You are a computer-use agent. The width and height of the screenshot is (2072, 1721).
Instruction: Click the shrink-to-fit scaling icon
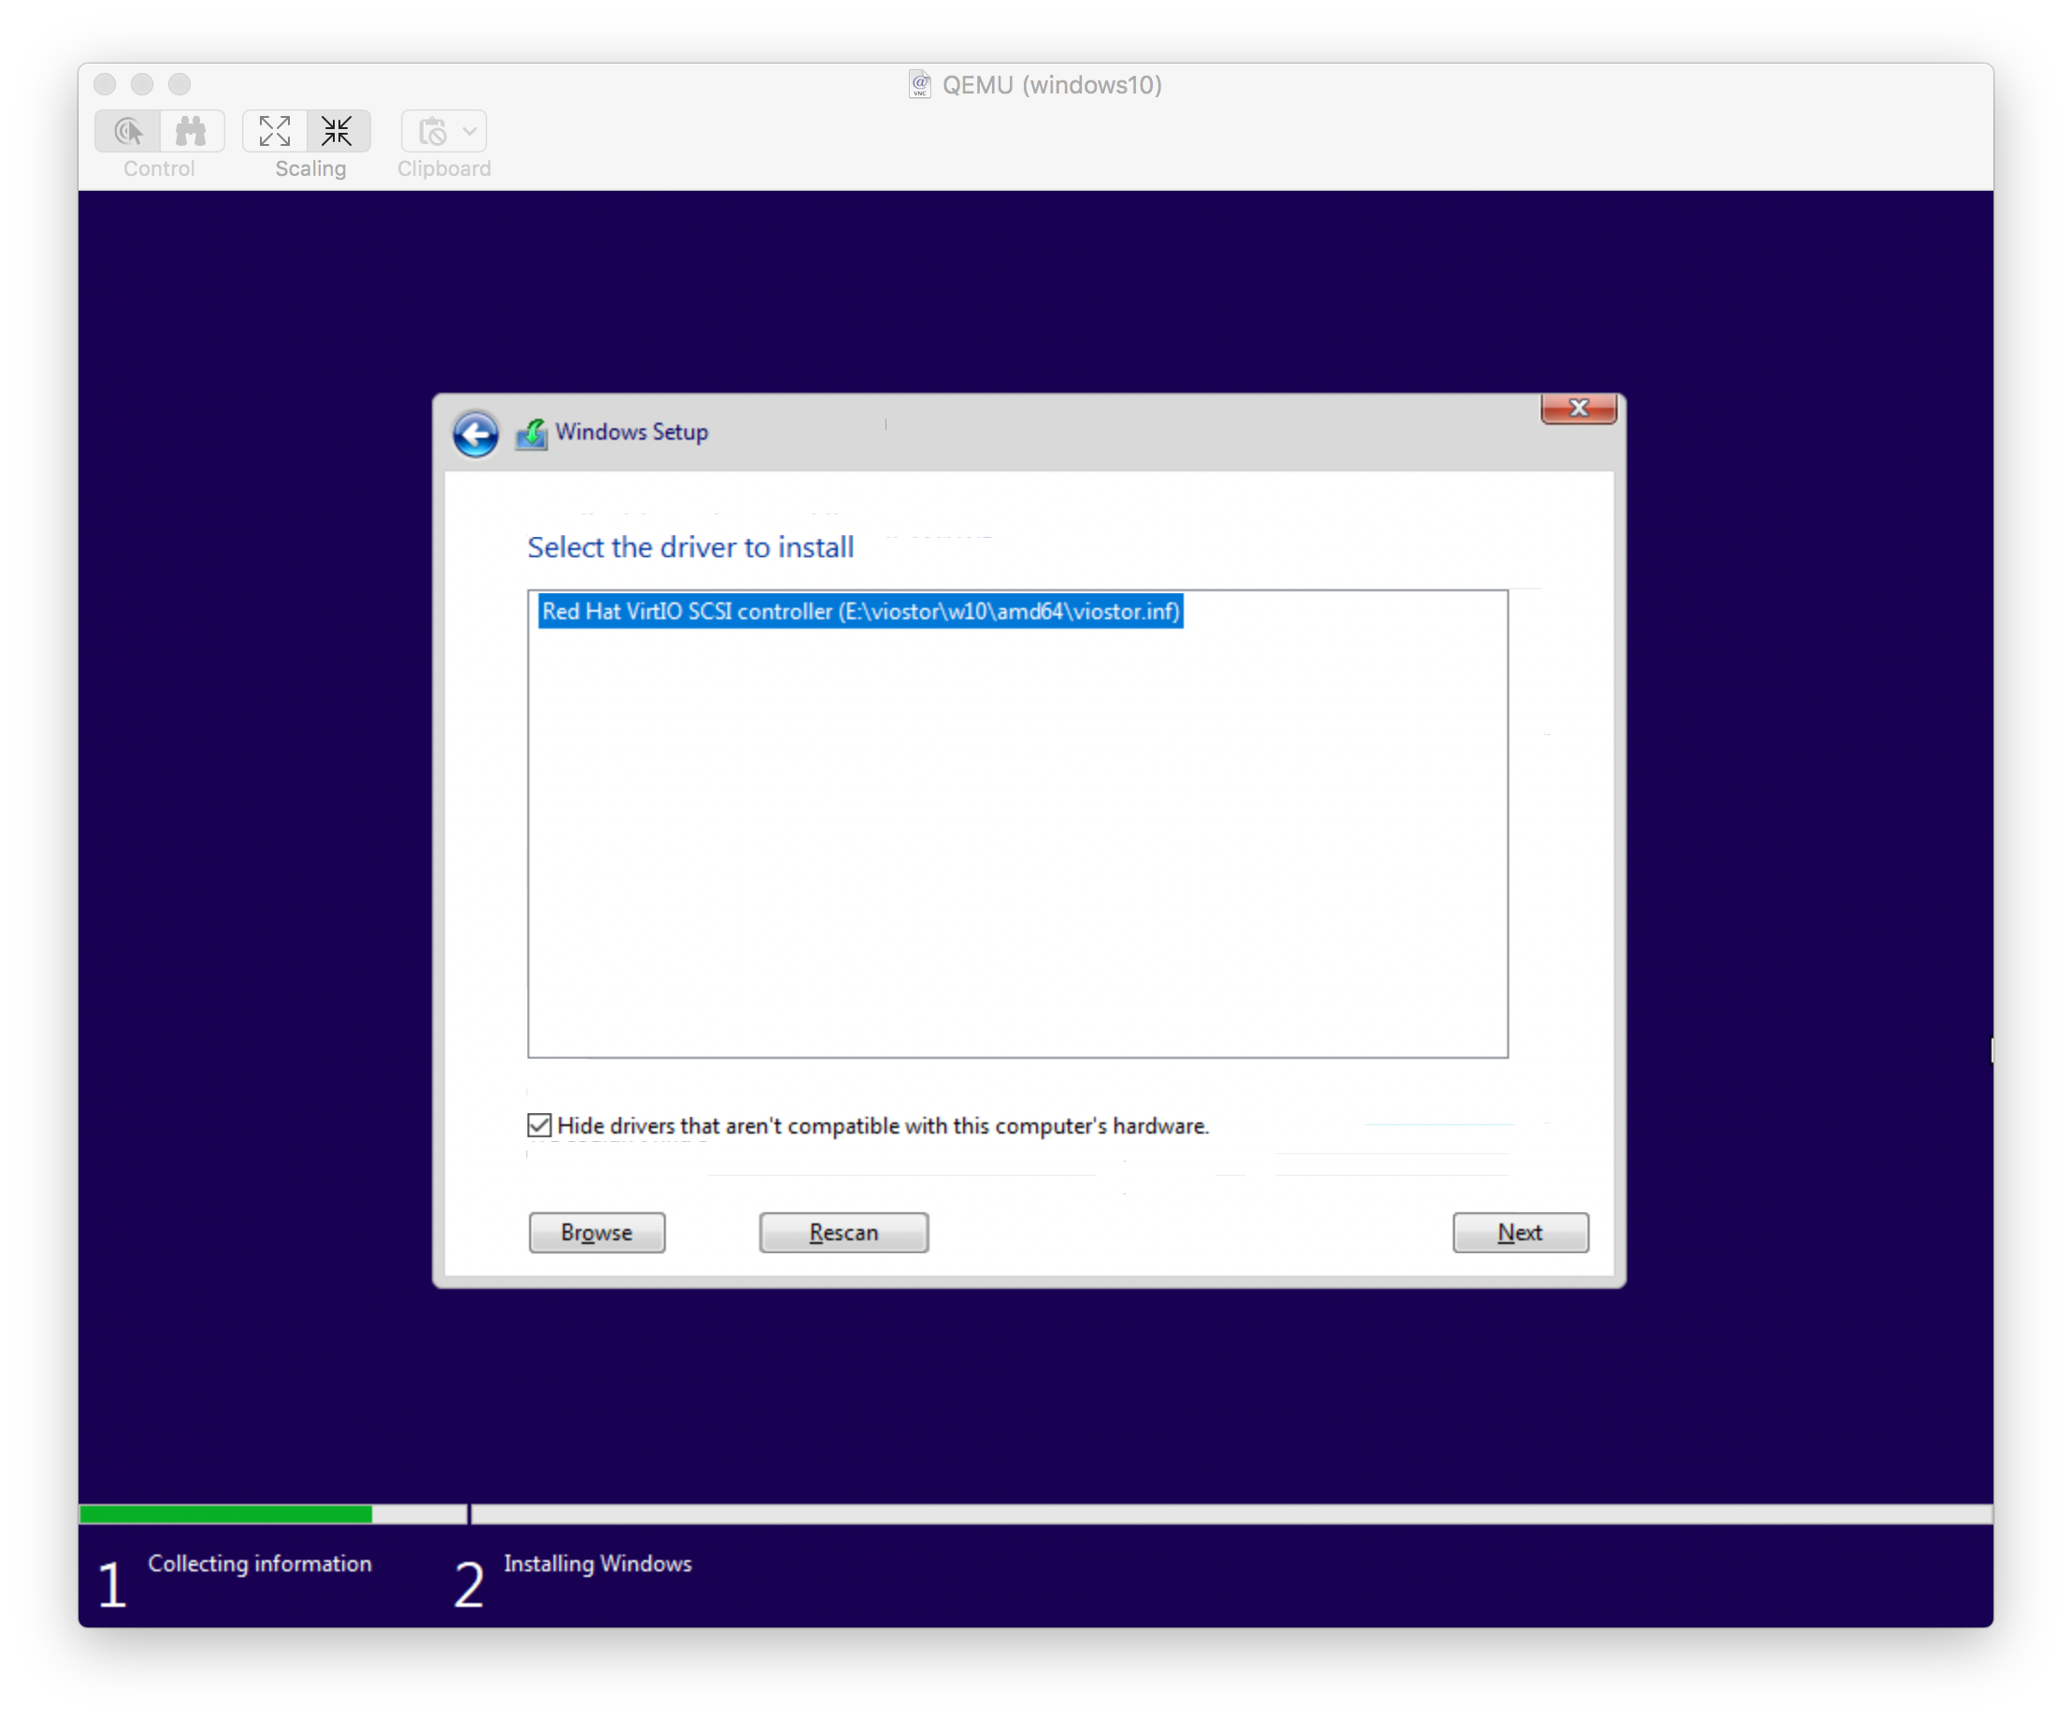tap(337, 131)
